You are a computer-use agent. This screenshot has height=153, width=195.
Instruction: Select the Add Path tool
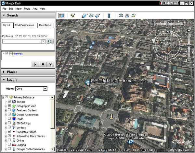click(91, 16)
